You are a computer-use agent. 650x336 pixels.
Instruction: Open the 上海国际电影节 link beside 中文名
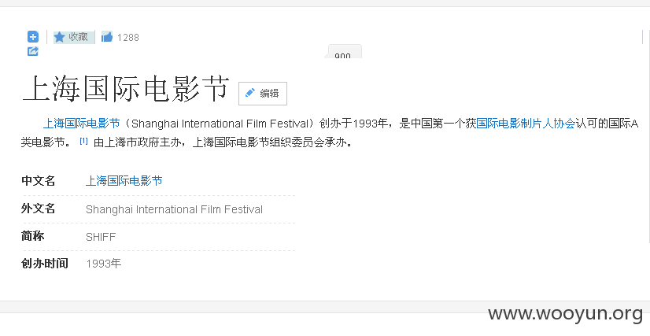click(124, 181)
